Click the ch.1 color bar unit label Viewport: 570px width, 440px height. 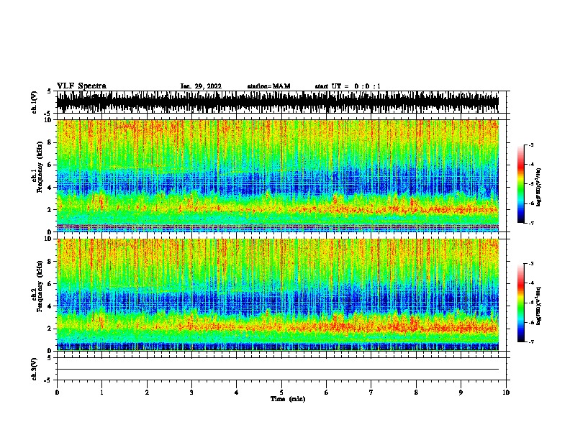(538, 188)
